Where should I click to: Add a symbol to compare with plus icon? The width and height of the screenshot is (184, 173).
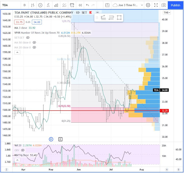coord(40,5)
